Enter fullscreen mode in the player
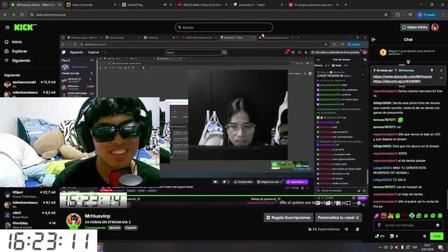This screenshot has width=448, height=252. [x=349, y=203]
